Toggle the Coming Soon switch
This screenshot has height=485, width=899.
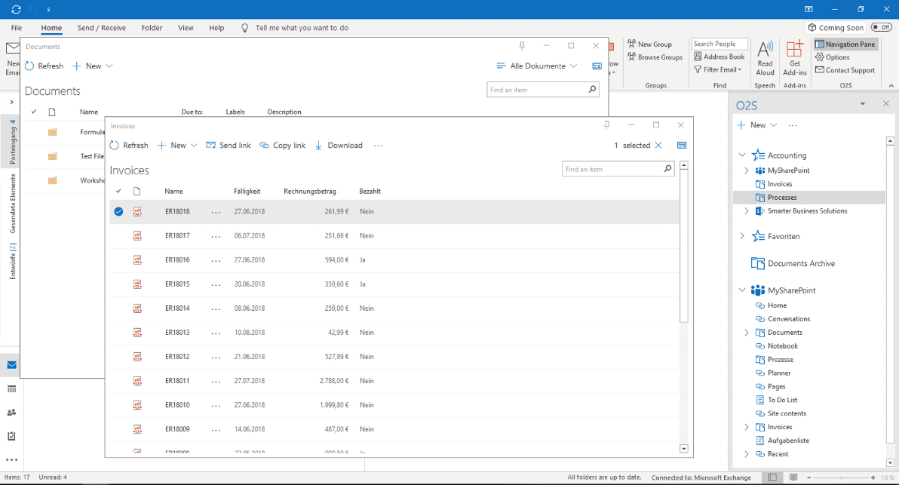[881, 27]
